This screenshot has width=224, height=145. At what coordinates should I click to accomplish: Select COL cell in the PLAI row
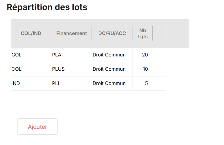31,55
